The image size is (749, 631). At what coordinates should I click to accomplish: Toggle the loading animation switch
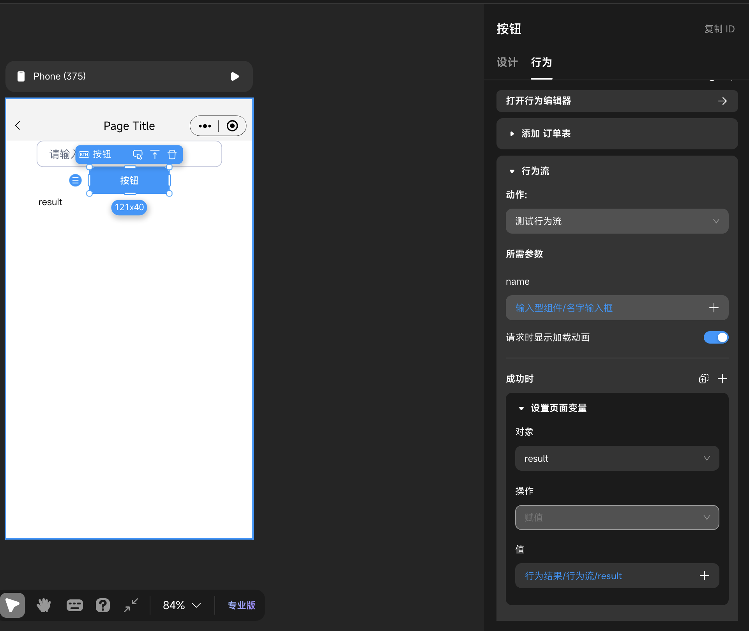(x=715, y=337)
